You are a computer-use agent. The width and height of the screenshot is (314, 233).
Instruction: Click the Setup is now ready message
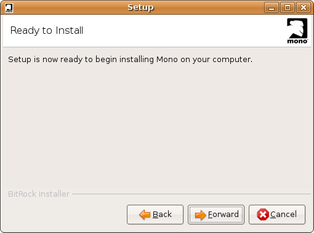click(x=130, y=60)
